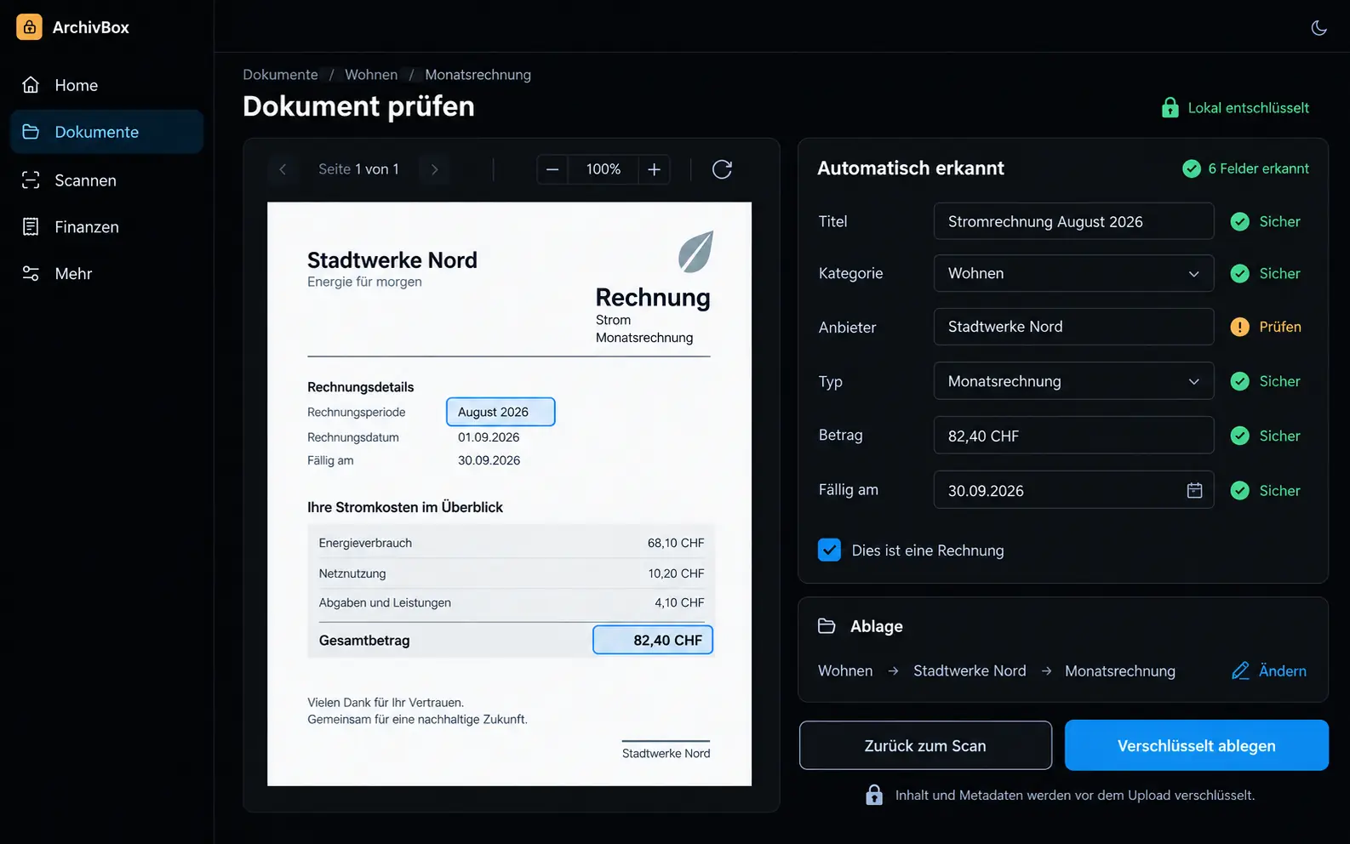This screenshot has height=844, width=1350.
Task: Open Finanzen in the sidebar
Action: coord(106,227)
